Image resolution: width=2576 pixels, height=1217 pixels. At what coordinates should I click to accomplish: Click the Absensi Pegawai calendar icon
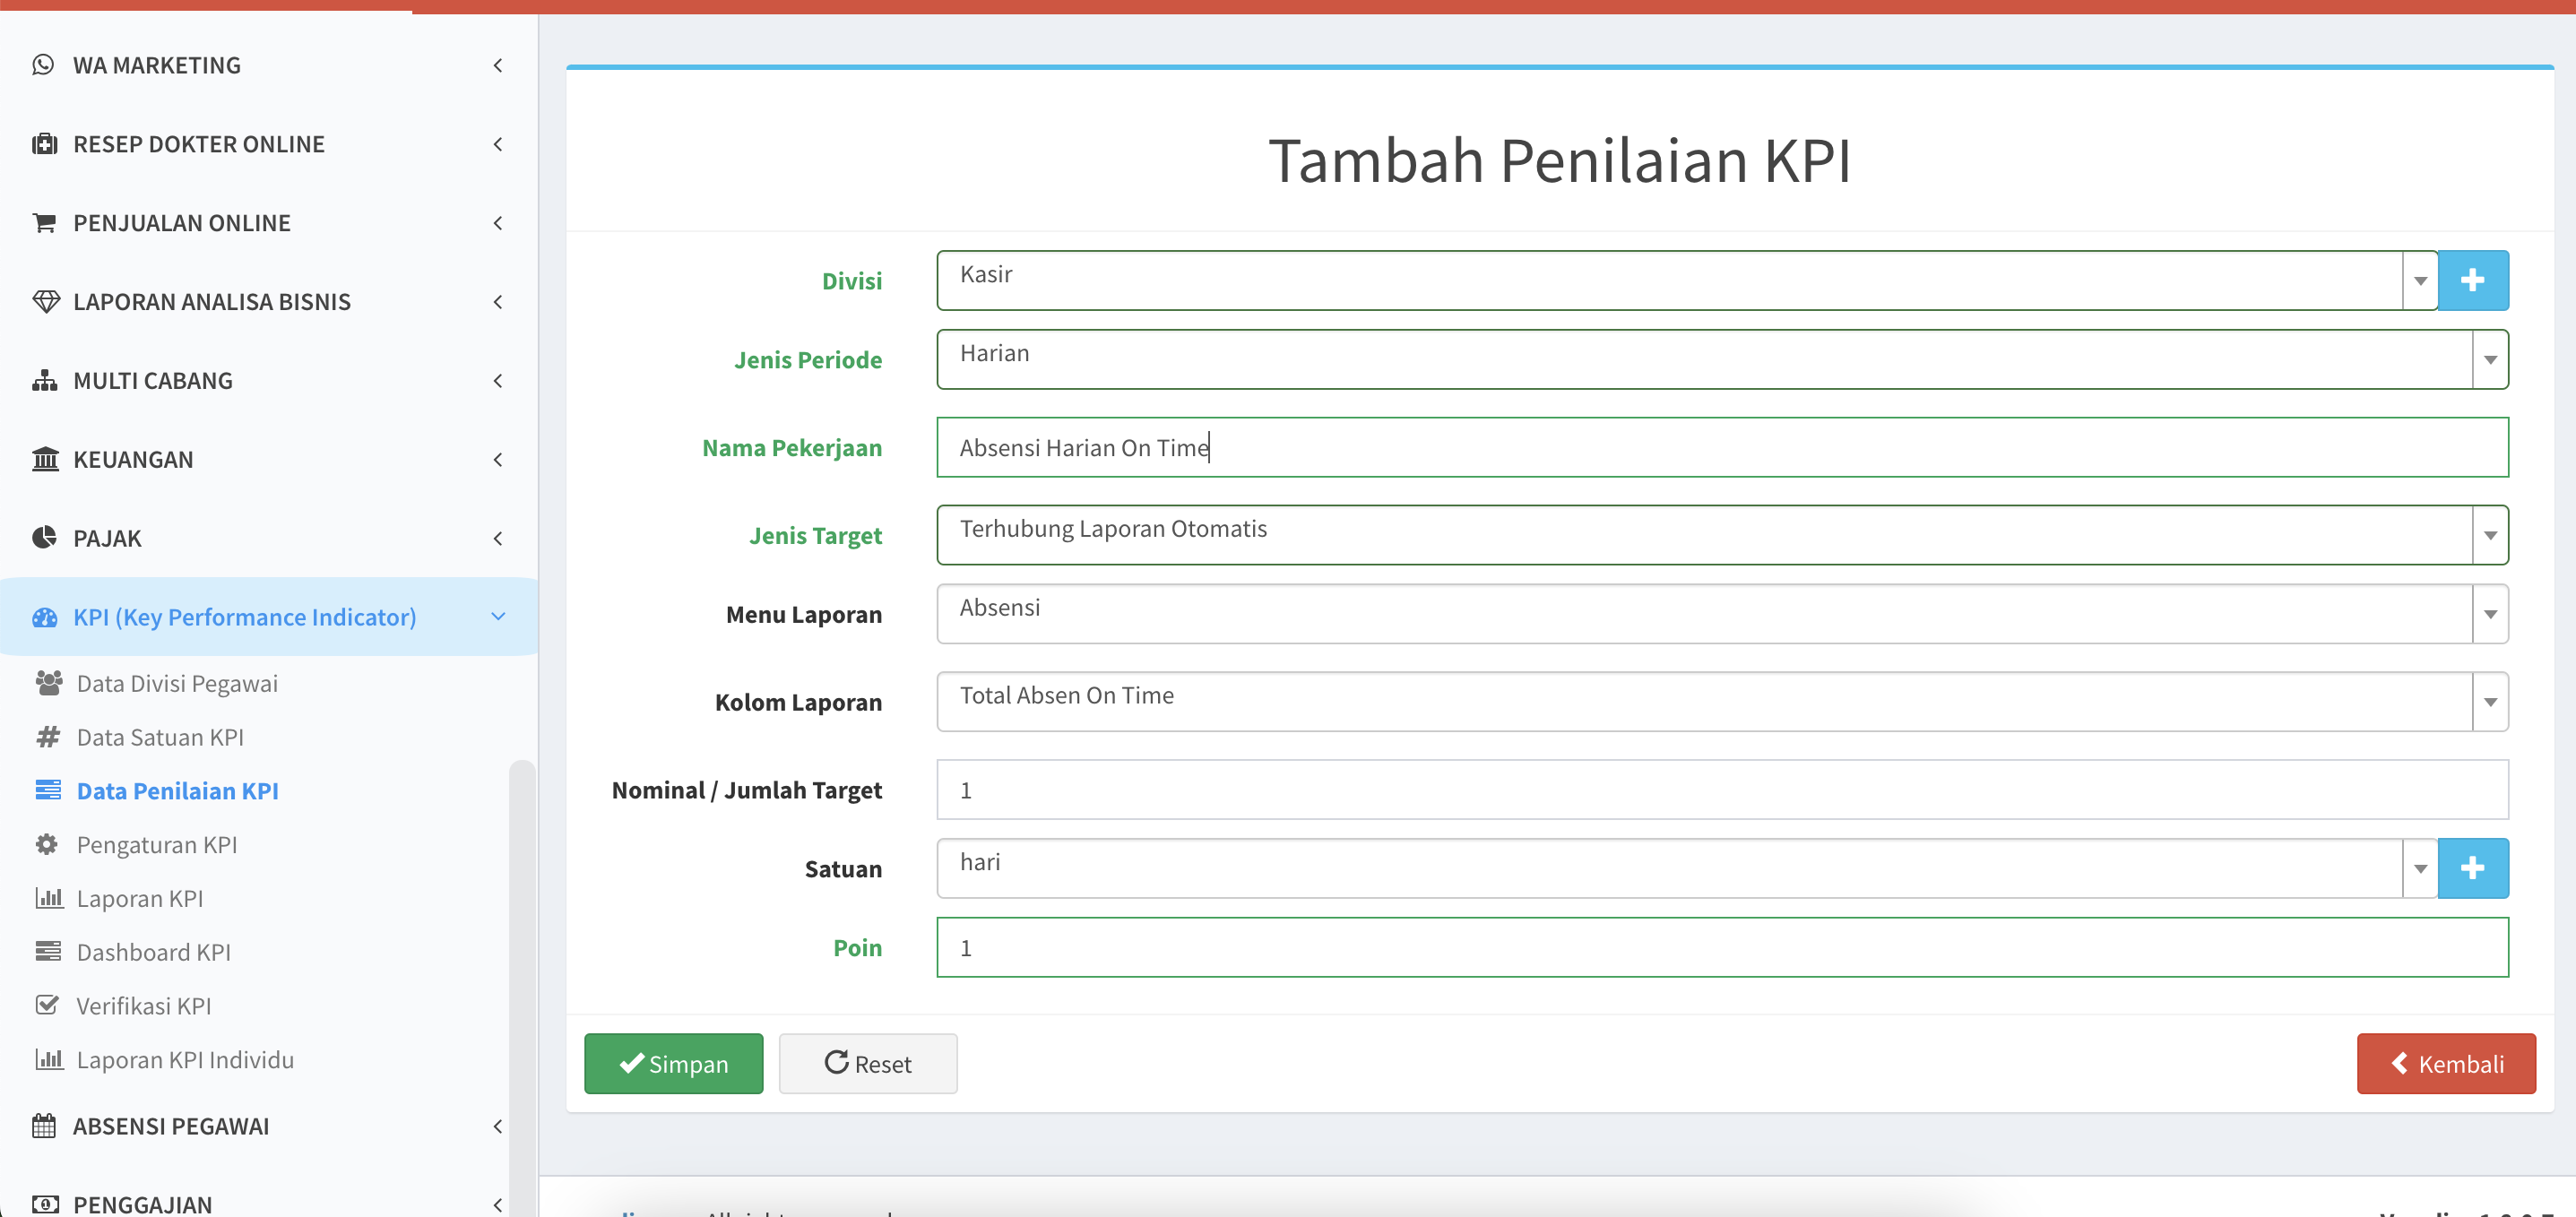44,1125
